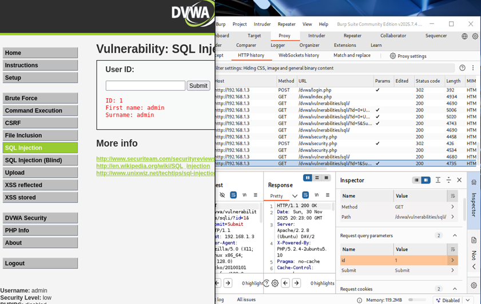Toggle non-printable characters in the Request pane
The image size is (481, 304).
point(244,195)
